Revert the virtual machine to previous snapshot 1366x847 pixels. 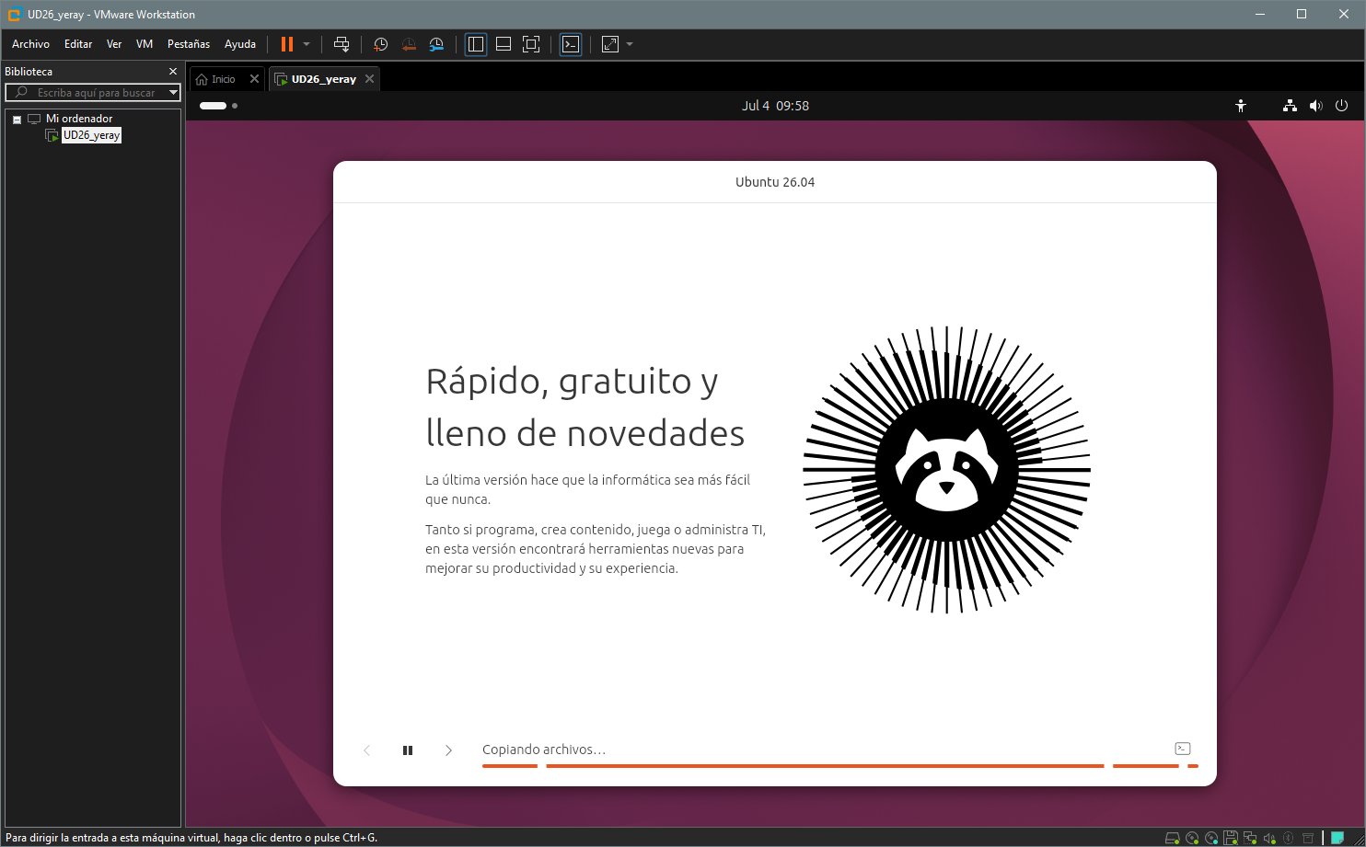point(409,44)
